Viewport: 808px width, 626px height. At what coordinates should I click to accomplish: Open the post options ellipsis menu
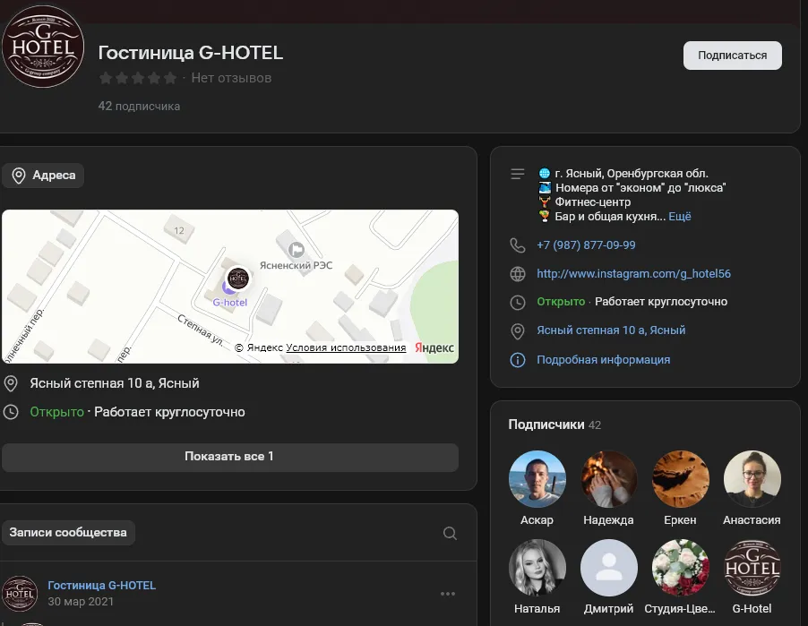click(447, 593)
